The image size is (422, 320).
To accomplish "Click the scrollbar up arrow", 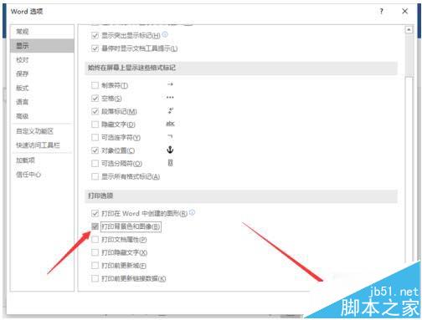I will (409, 29).
